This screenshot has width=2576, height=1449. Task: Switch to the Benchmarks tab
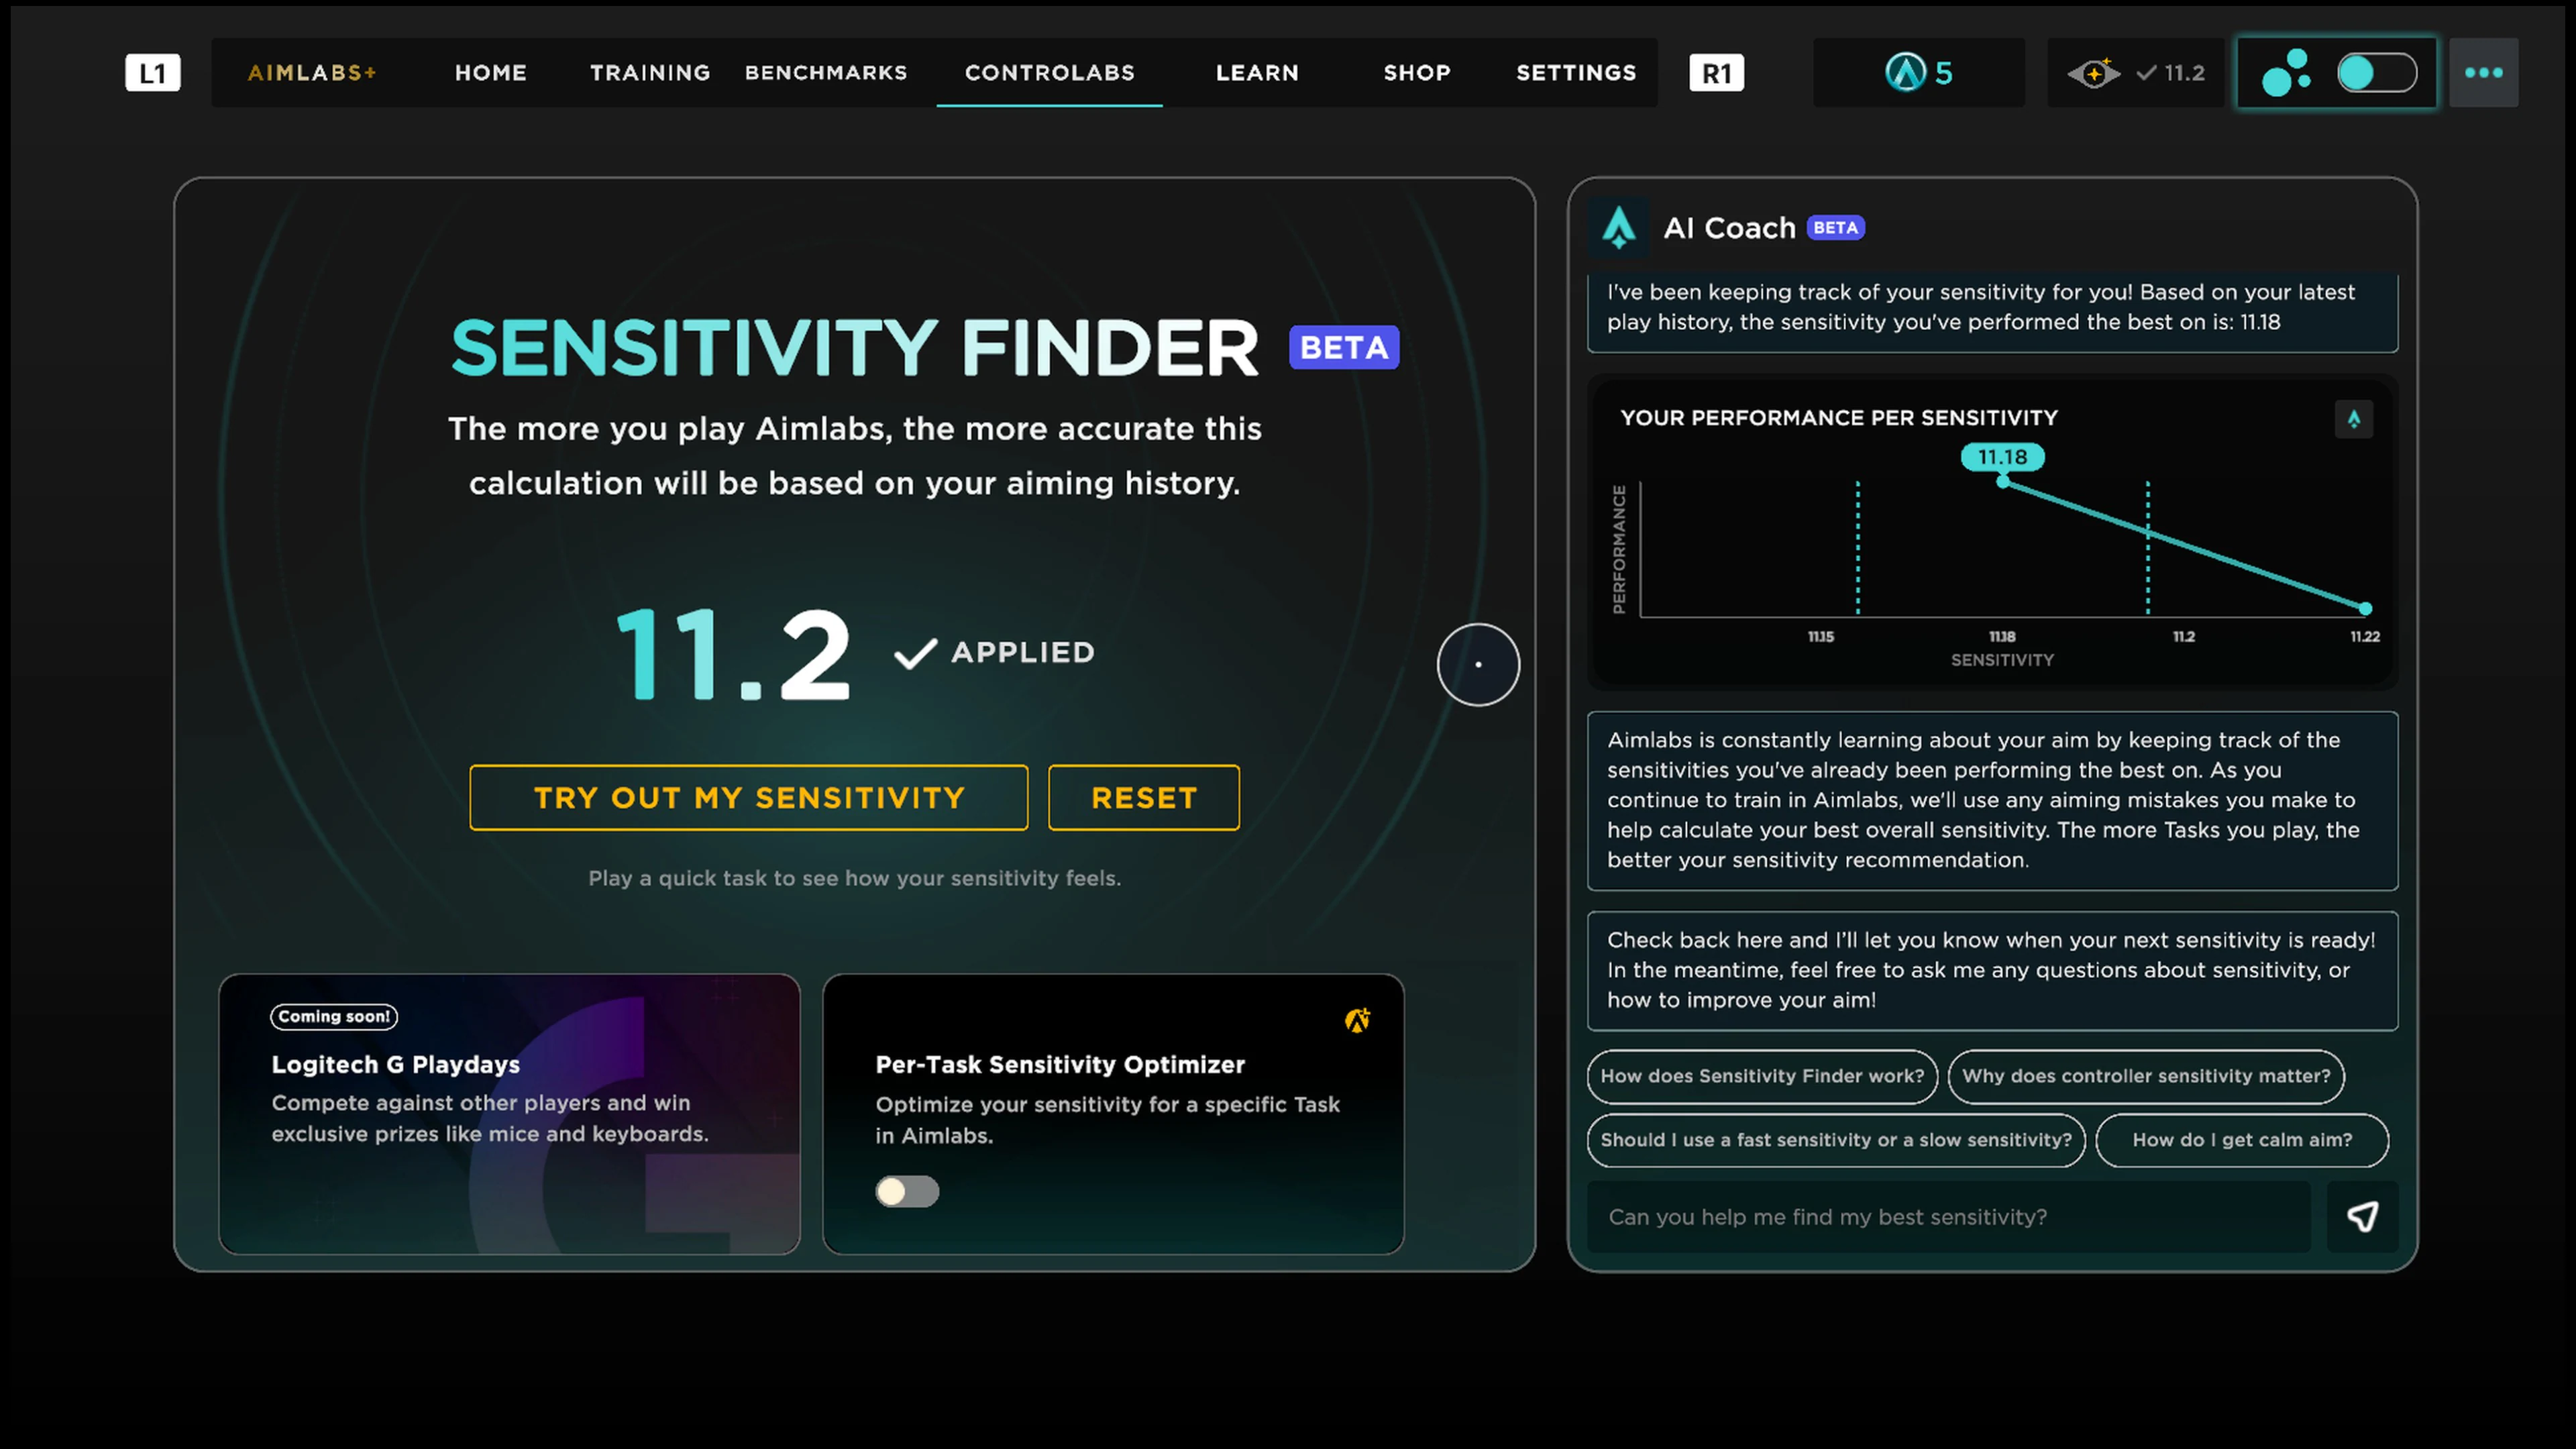[x=826, y=72]
